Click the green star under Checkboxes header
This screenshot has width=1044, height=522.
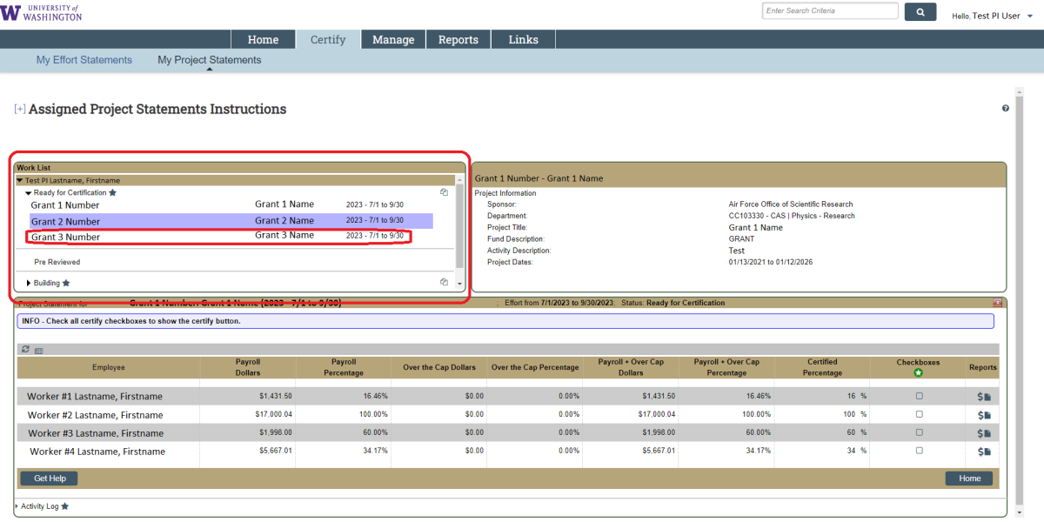[x=918, y=373]
